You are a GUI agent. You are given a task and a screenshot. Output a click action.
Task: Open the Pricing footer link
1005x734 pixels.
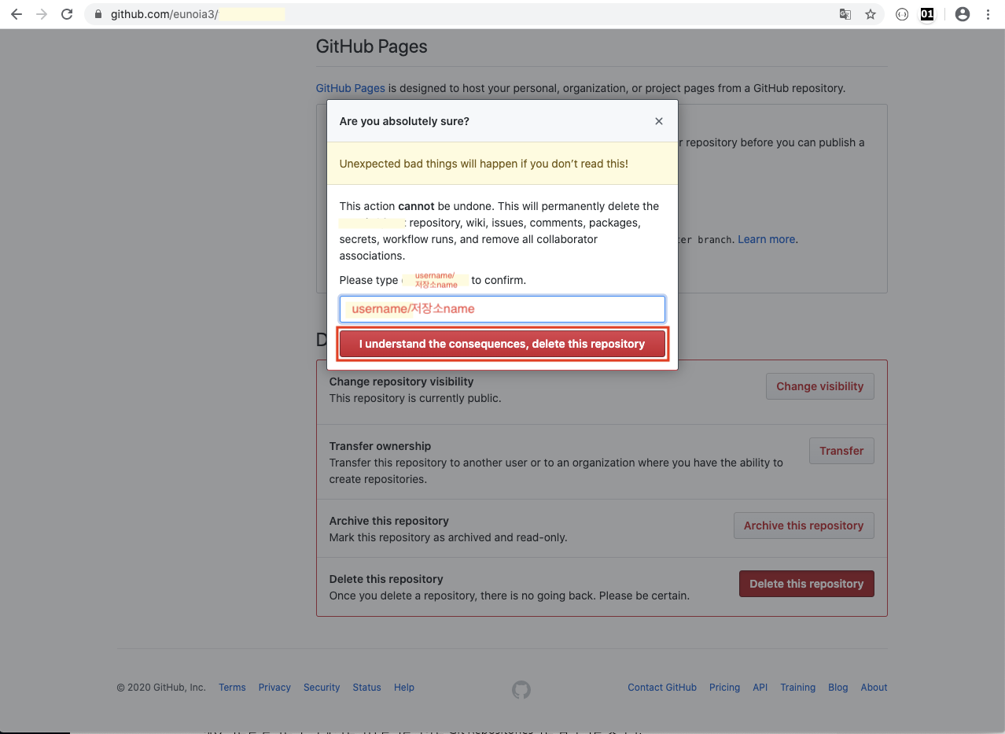click(x=724, y=688)
